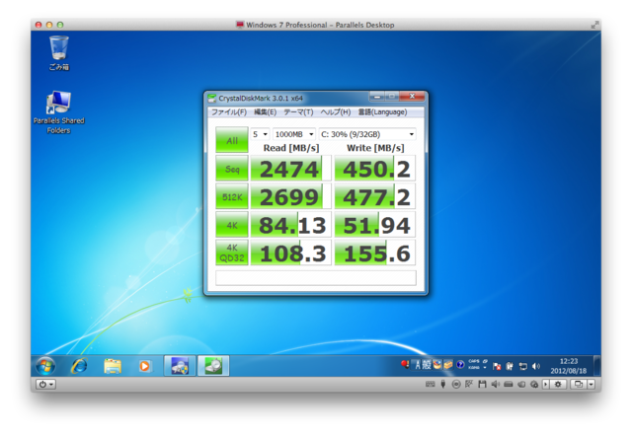This screenshot has width=632, height=435.
Task: Click the Seq write result 450.2
Action: pyautogui.click(x=375, y=169)
